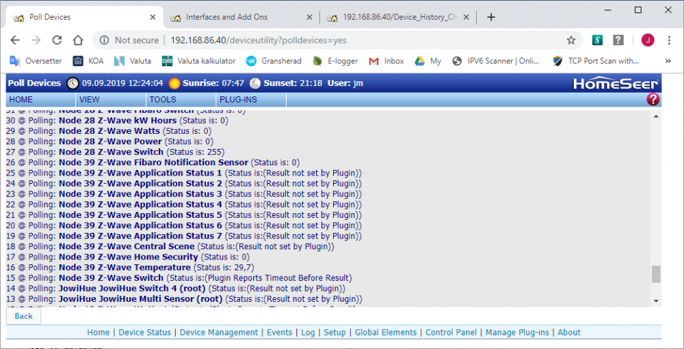Screen dimensions: 684x349
Task: Click the green S extension icon
Action: 596,40
